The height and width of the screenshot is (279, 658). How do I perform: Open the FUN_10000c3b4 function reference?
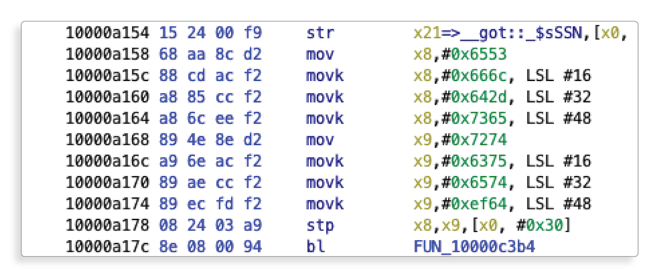474,247
